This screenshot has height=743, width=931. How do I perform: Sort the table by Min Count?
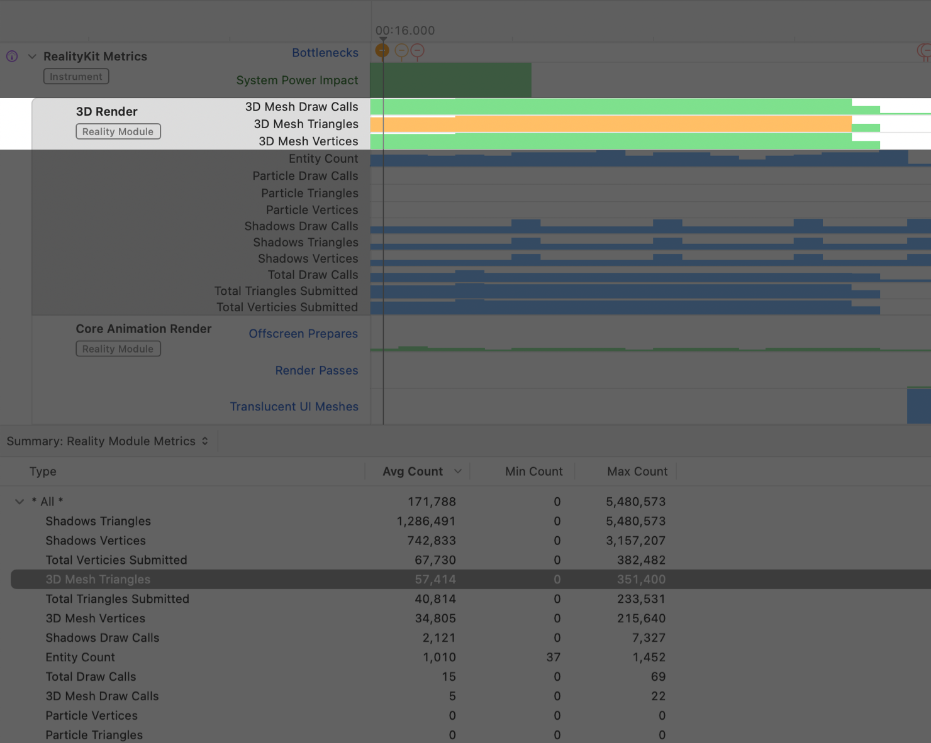533,471
